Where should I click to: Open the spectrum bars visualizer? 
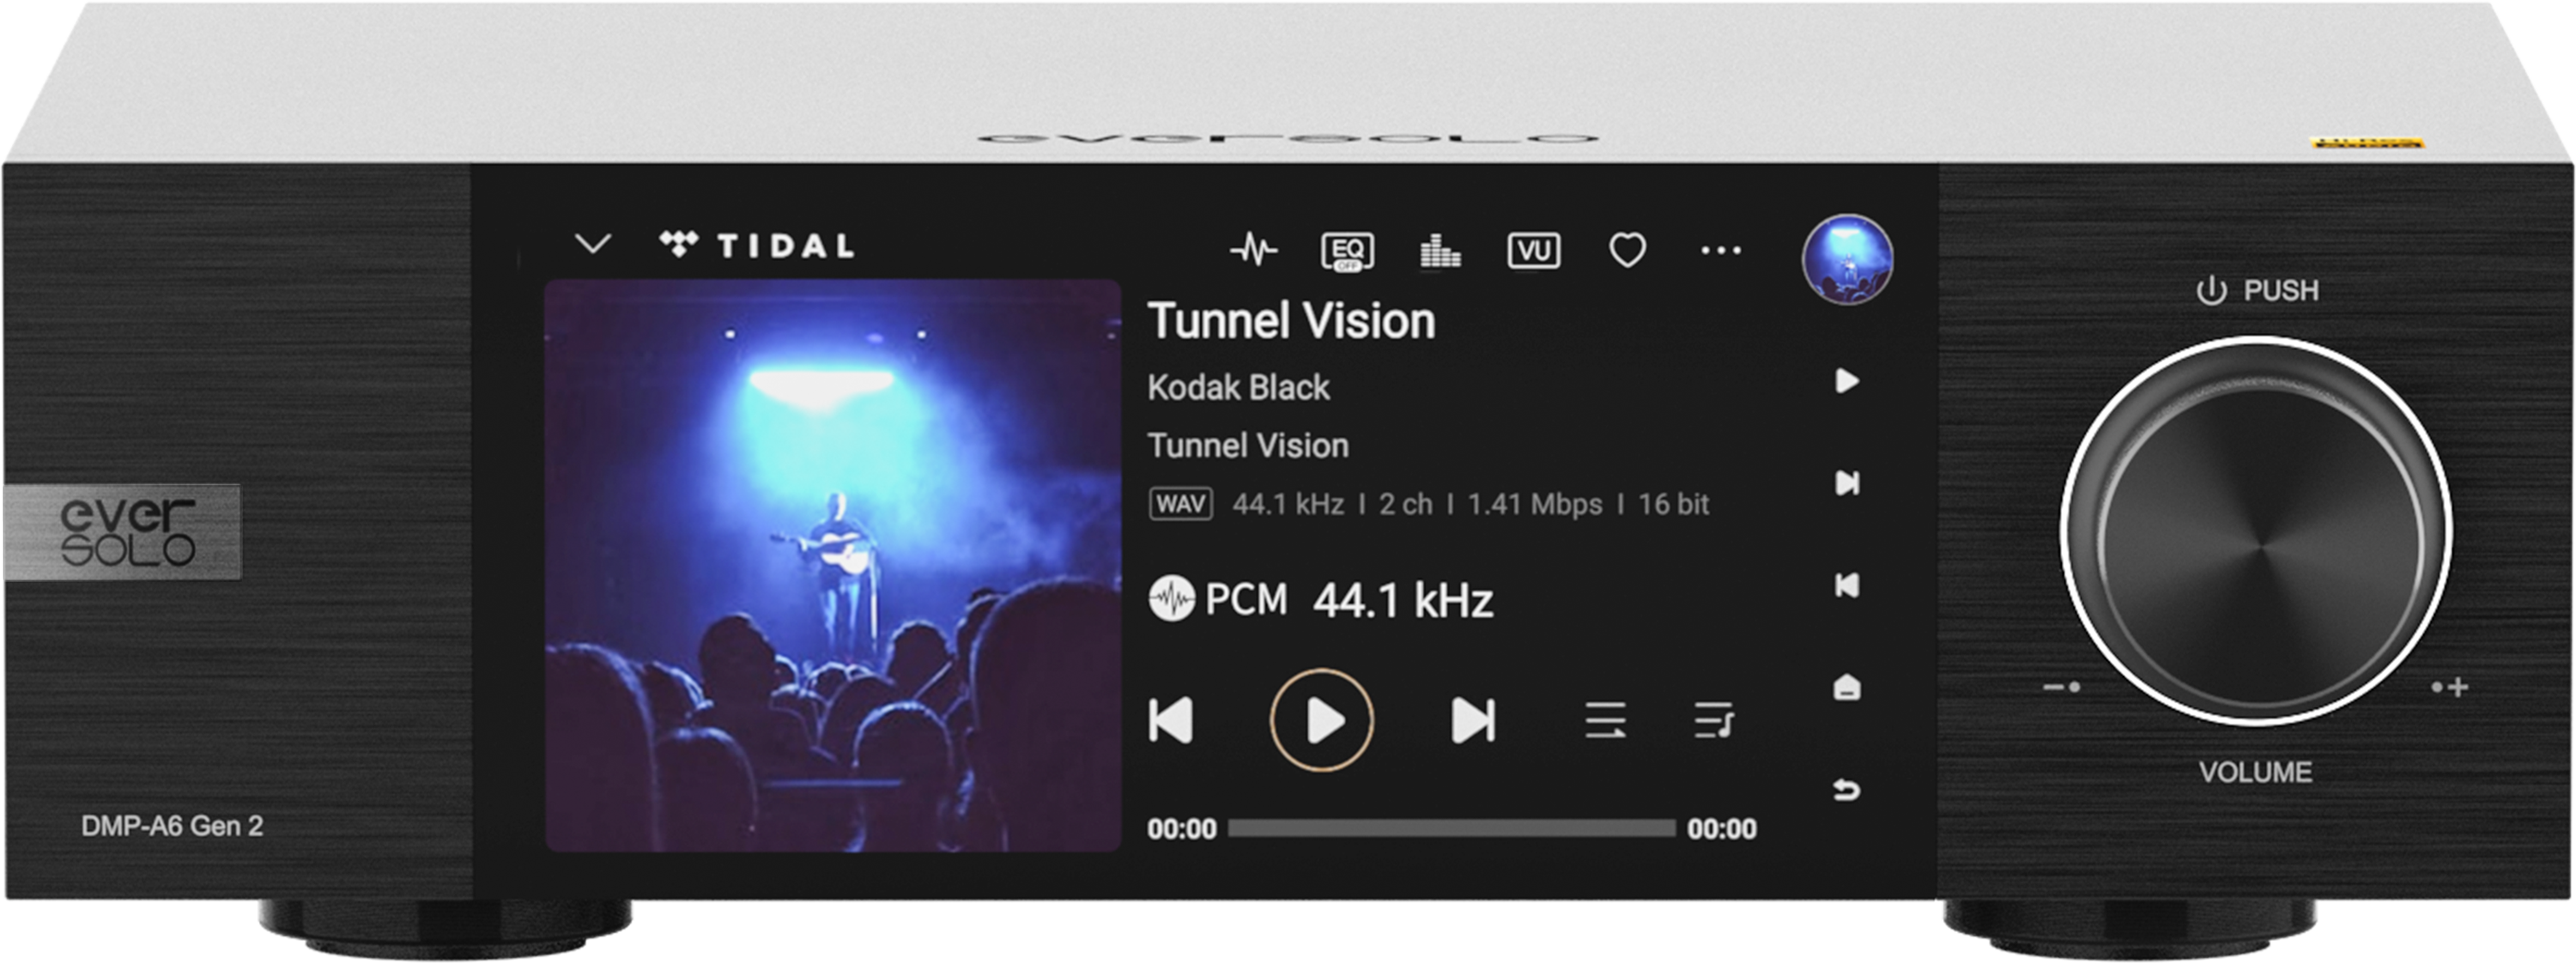(x=1440, y=250)
